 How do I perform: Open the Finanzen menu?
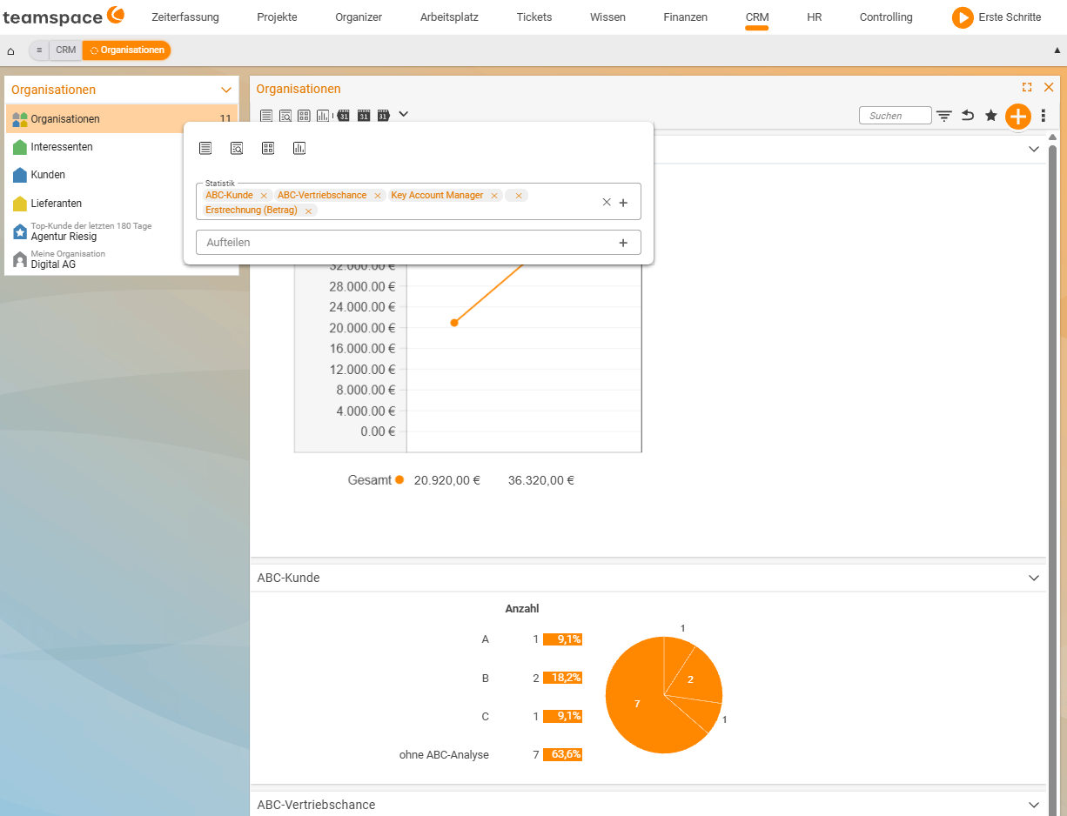point(686,17)
